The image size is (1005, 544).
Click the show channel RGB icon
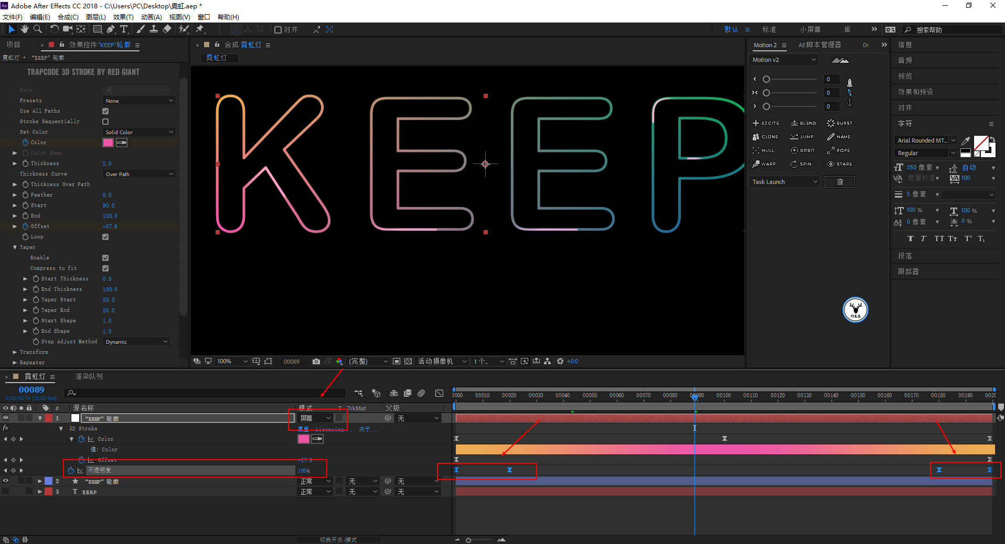[x=339, y=362]
